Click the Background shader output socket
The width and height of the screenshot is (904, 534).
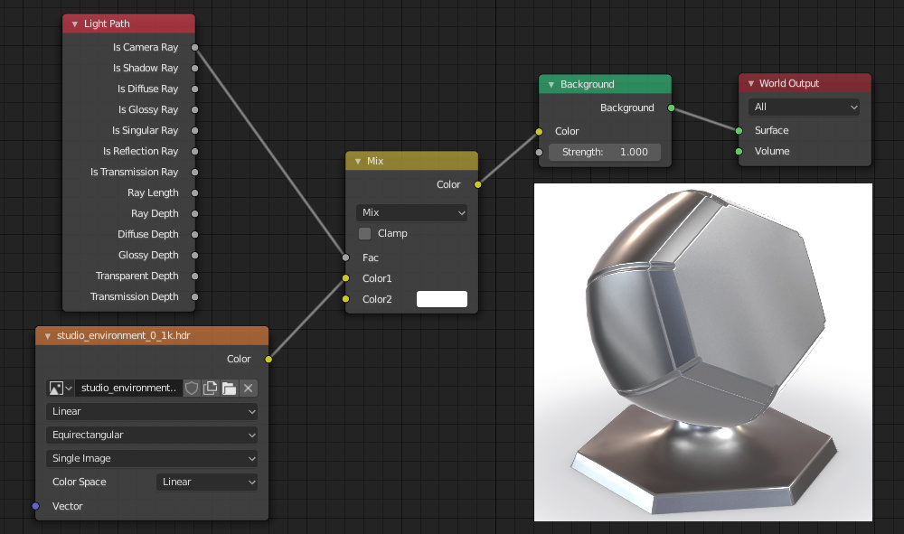pyautogui.click(x=671, y=108)
